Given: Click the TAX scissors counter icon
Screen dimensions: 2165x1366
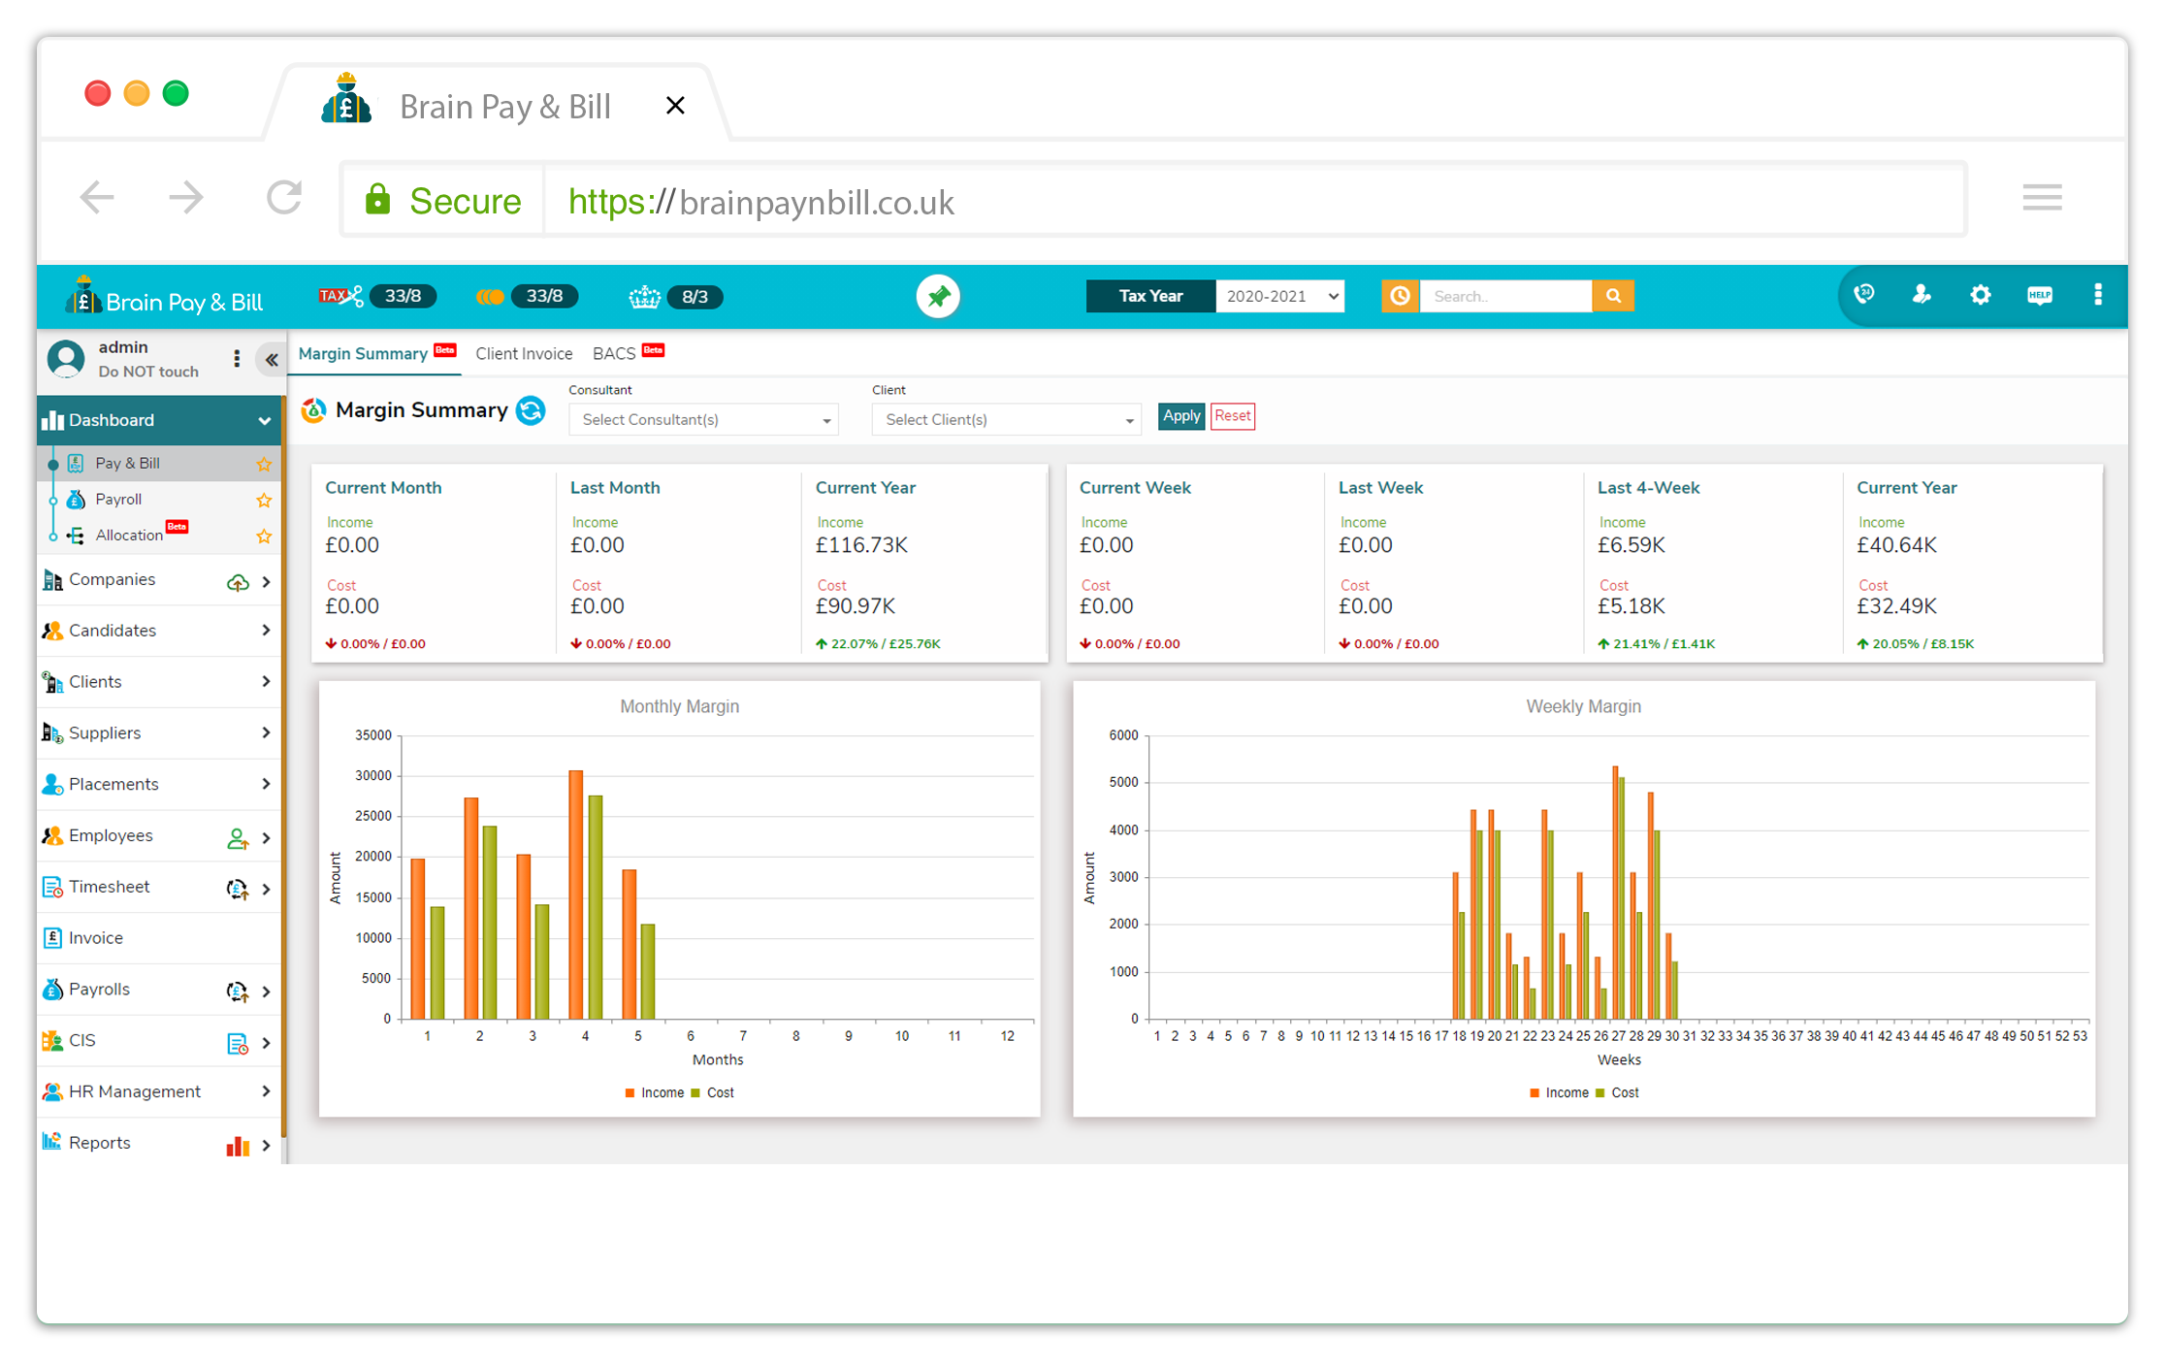Looking at the screenshot, I should click(341, 296).
